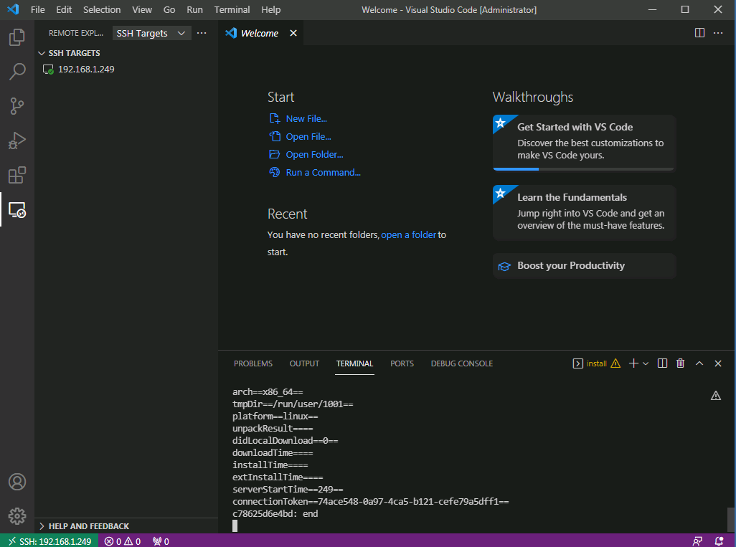
Task: Click the 'c78625d6e4bd: end' terminal line
Action: click(x=275, y=514)
